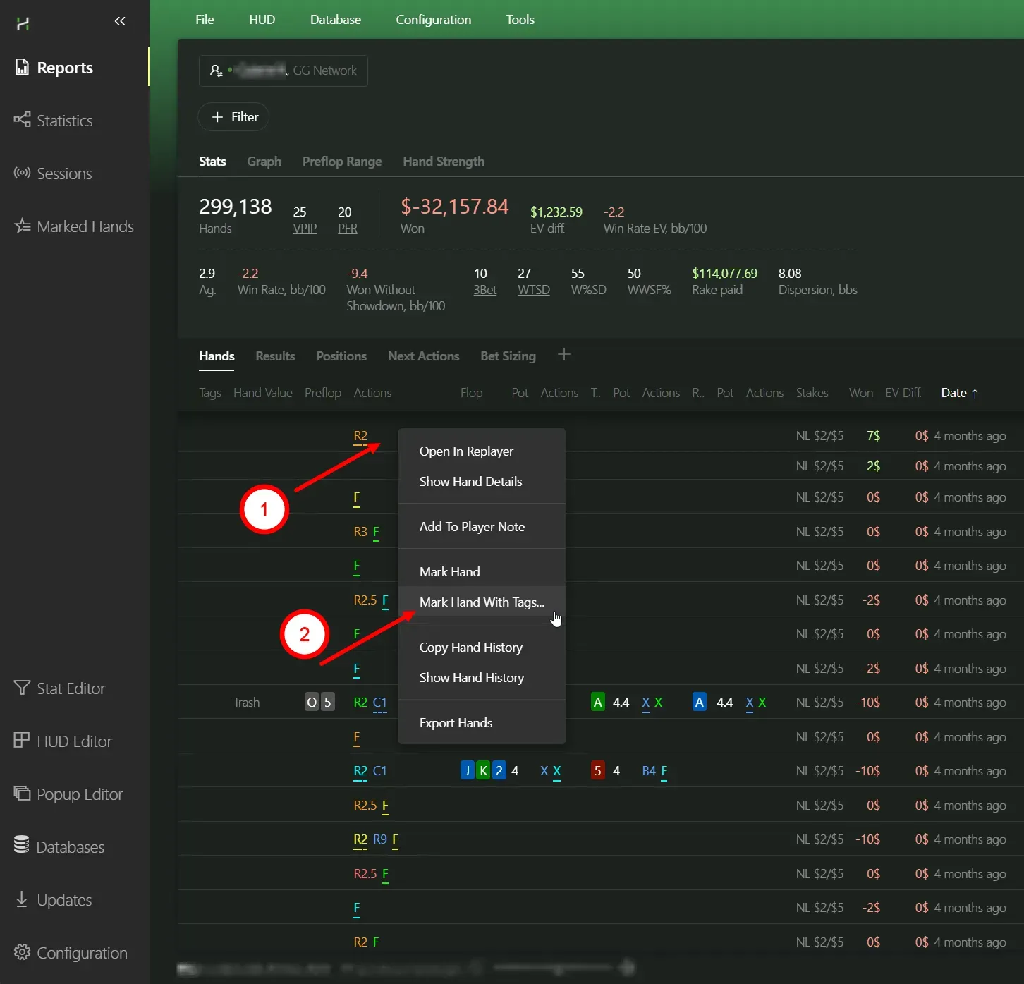Switch to the Preflop Range tab
Screen dimensions: 1024x984
pos(342,162)
